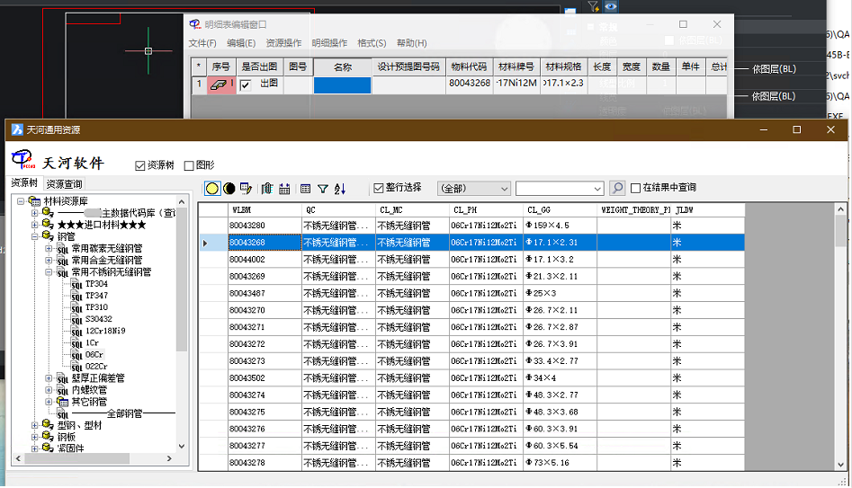Click the yellow circle toolbar icon

pyautogui.click(x=212, y=189)
